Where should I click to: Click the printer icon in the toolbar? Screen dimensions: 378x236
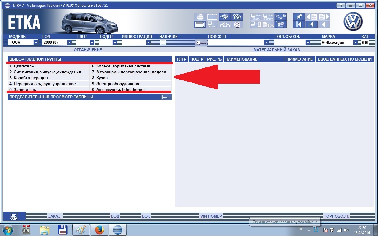pos(200,17)
